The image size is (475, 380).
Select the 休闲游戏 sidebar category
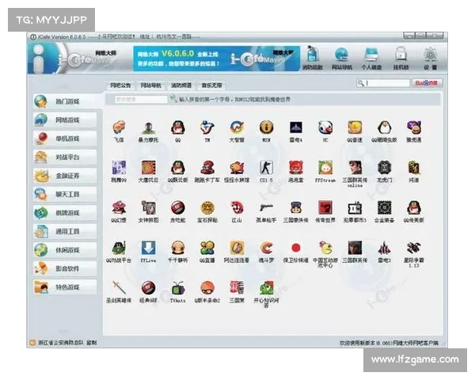coord(65,250)
